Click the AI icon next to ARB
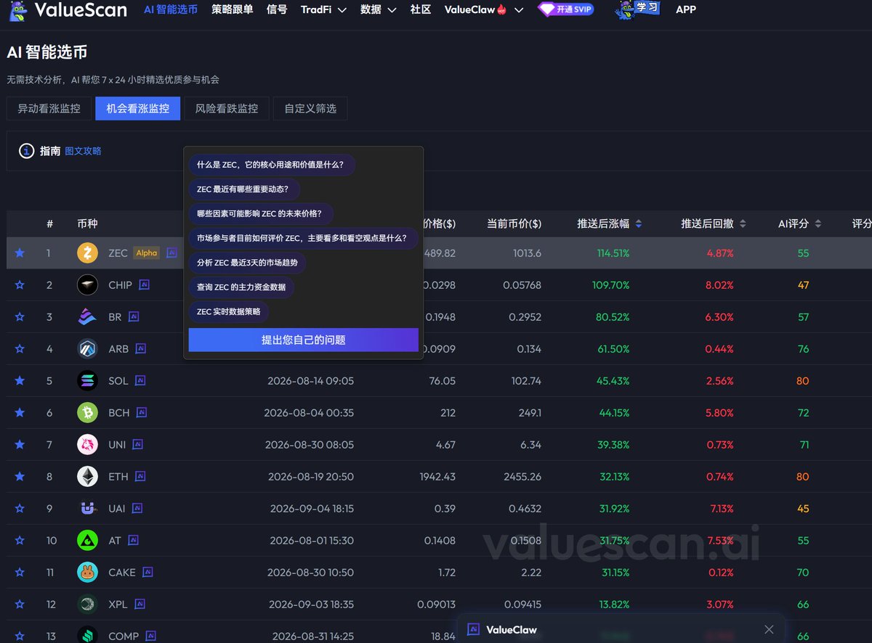Viewport: 872px width, 643px height. coord(141,349)
